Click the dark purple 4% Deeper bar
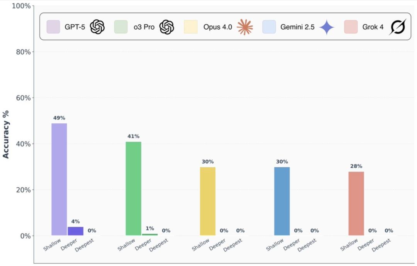This screenshot has height=266, width=417. click(75, 231)
